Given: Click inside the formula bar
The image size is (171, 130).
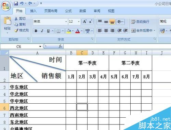Looking at the screenshot, I should [117, 47].
